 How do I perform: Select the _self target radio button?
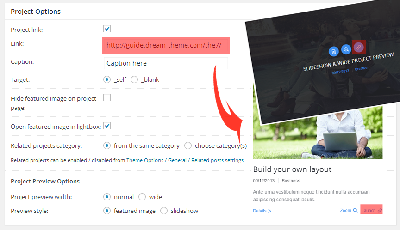pos(107,79)
